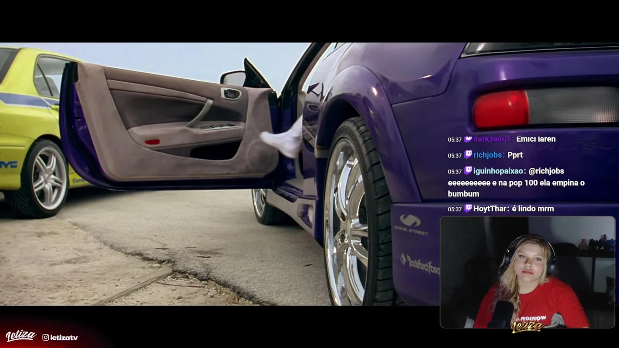Click the streamer webcam overlay

pos(527,272)
